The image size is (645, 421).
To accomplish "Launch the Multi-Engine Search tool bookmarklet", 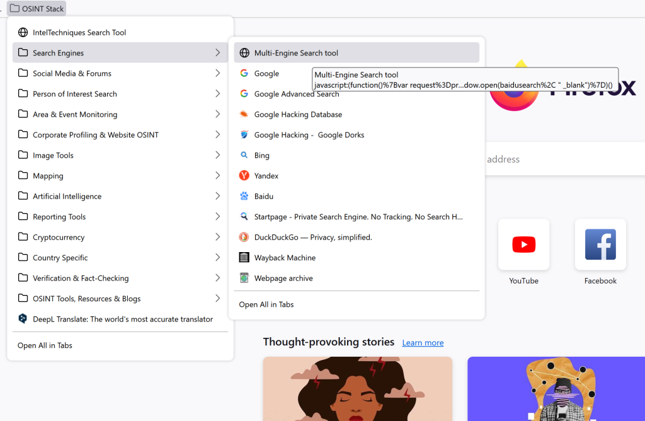I will coord(357,53).
